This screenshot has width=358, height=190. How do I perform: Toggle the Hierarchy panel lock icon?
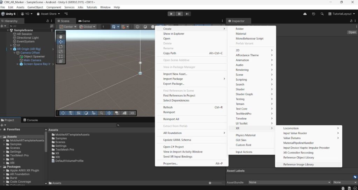48,21
